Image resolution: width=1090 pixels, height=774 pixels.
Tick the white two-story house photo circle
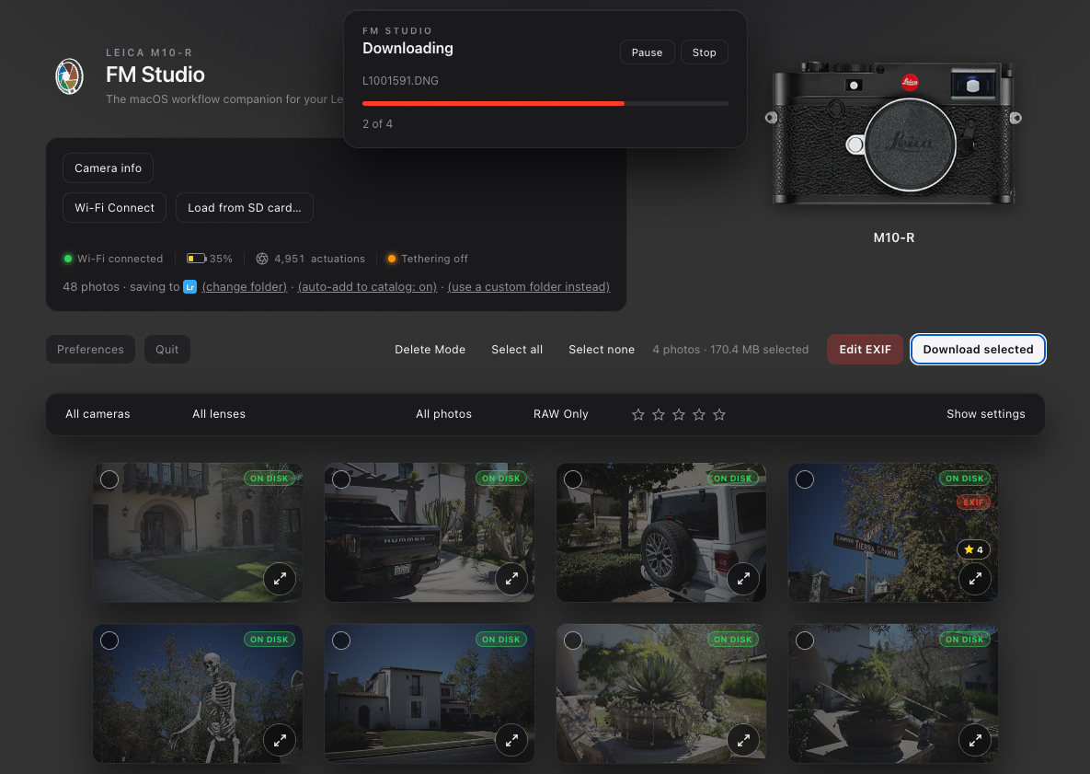[x=341, y=641]
